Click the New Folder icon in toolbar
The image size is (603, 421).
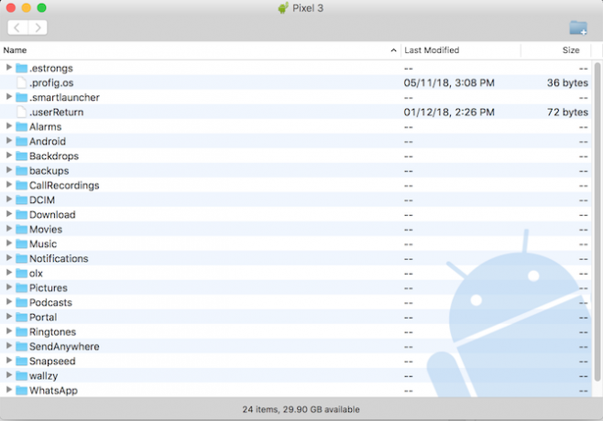(578, 27)
